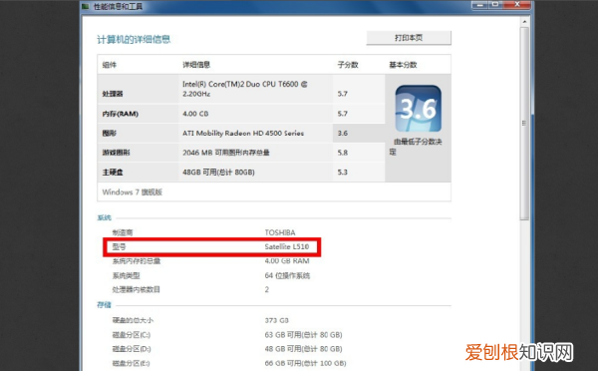The width and height of the screenshot is (598, 371).
Task: Select the 游戏图形 row label
Action: tap(116, 153)
